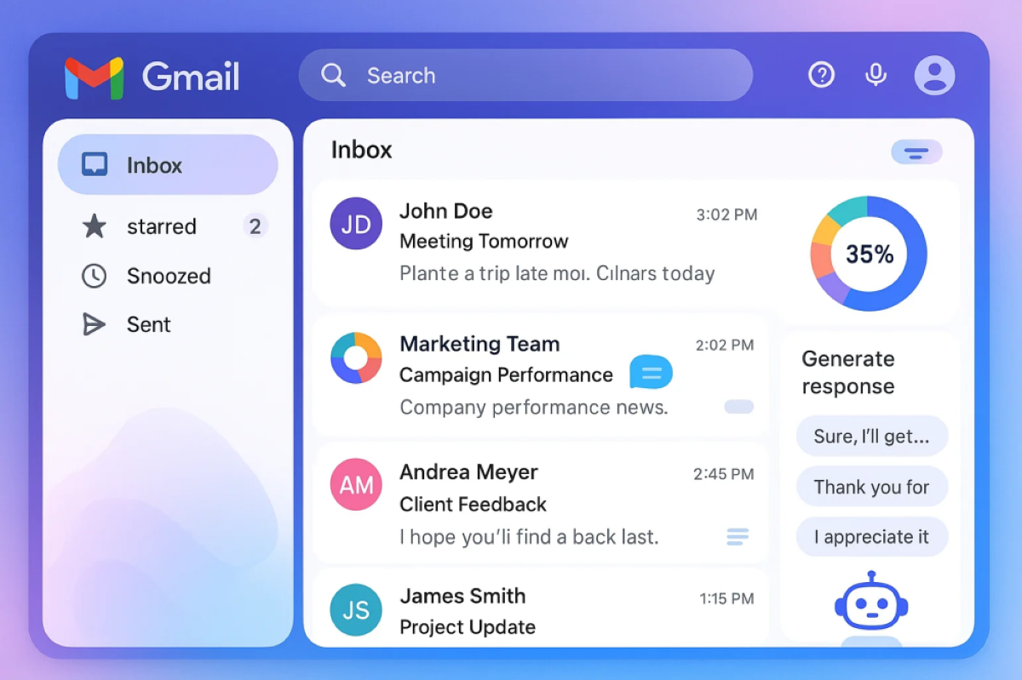Screen dimensions: 1022x680
Task: Select the "I appreciate it" reply
Action: [x=871, y=537]
